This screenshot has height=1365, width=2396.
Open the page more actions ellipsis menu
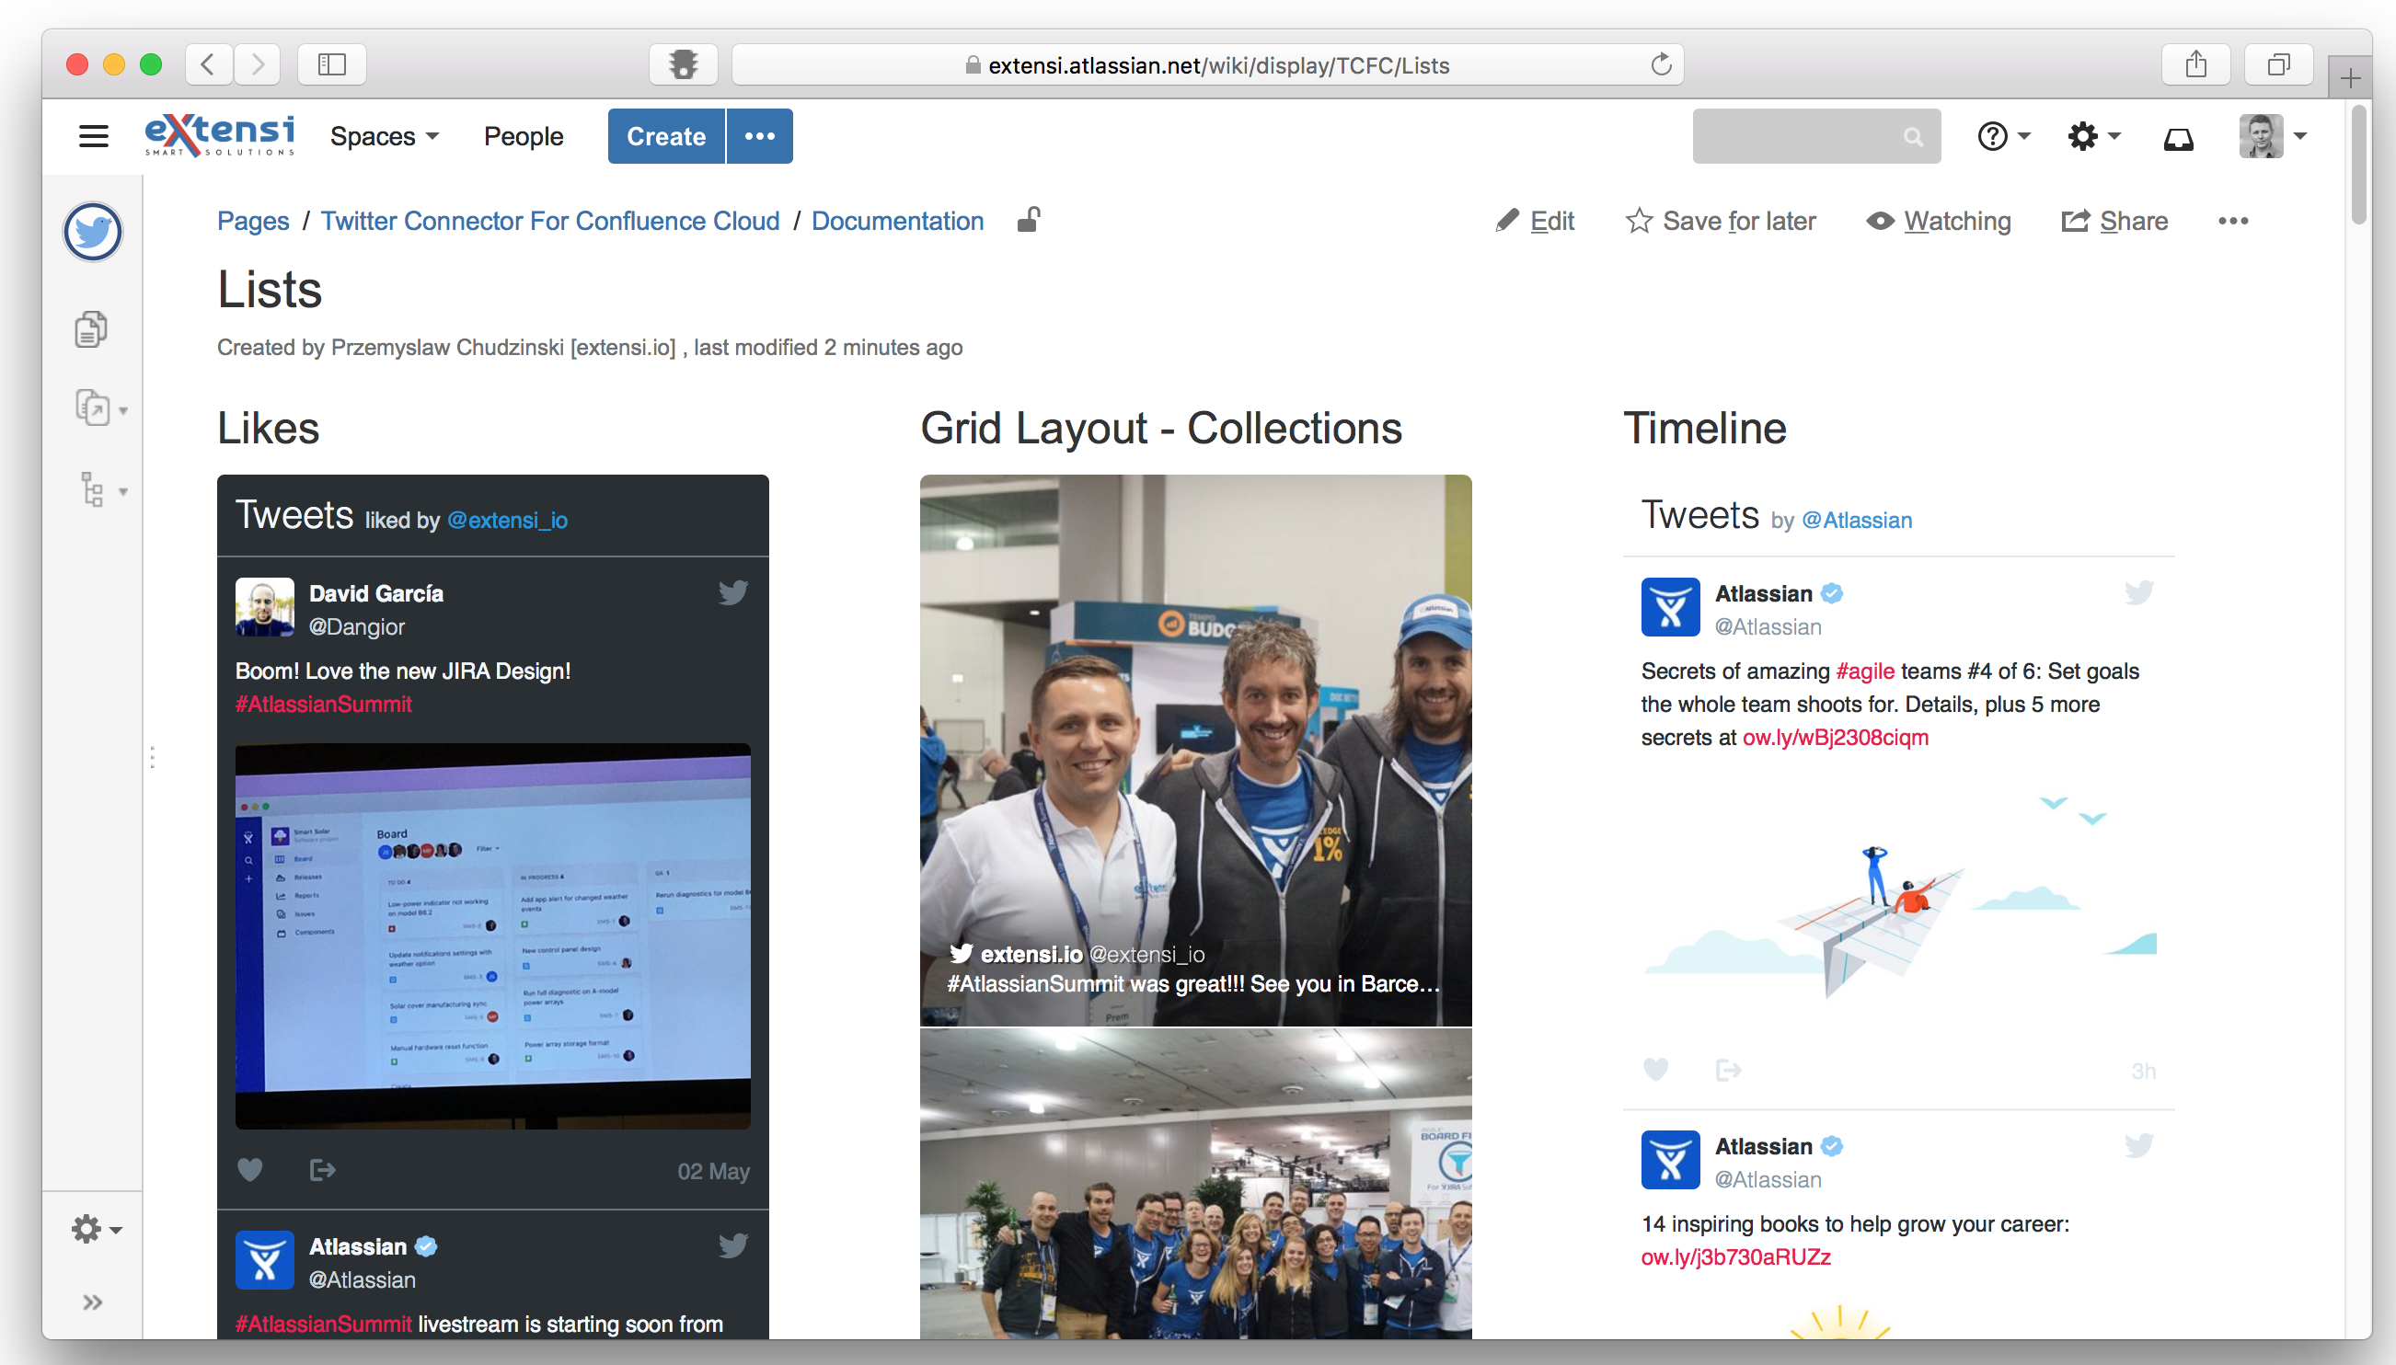(2233, 222)
